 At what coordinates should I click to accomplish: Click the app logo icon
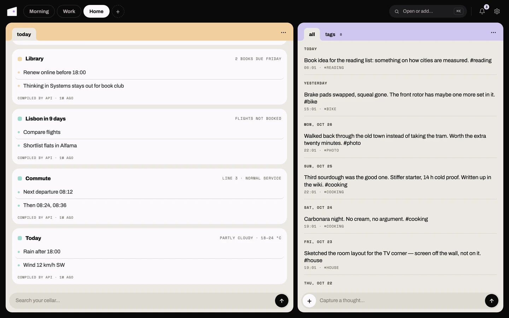[x=12, y=11]
